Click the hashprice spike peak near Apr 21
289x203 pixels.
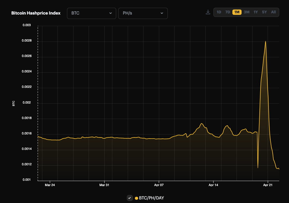pyautogui.click(x=266, y=41)
